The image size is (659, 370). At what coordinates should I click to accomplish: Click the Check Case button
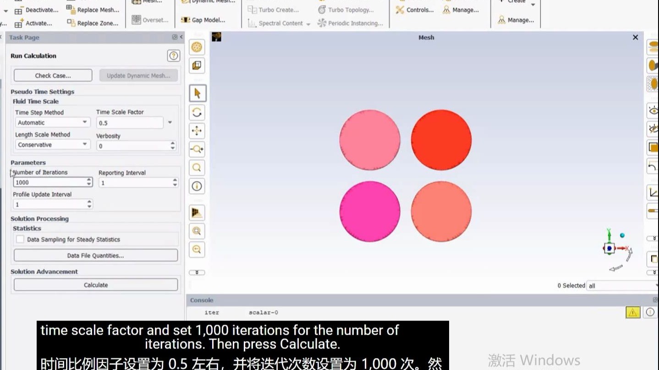point(53,76)
